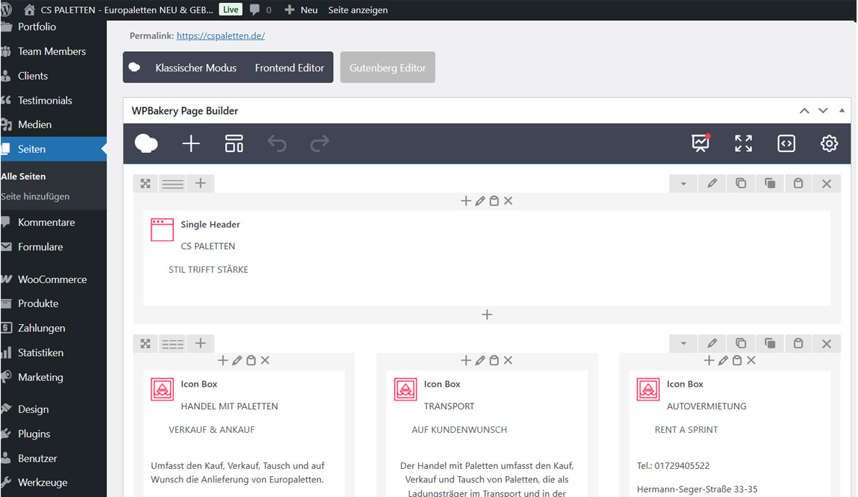Toggle second row dropdown arrow
This screenshot has width=858, height=497.
click(684, 344)
